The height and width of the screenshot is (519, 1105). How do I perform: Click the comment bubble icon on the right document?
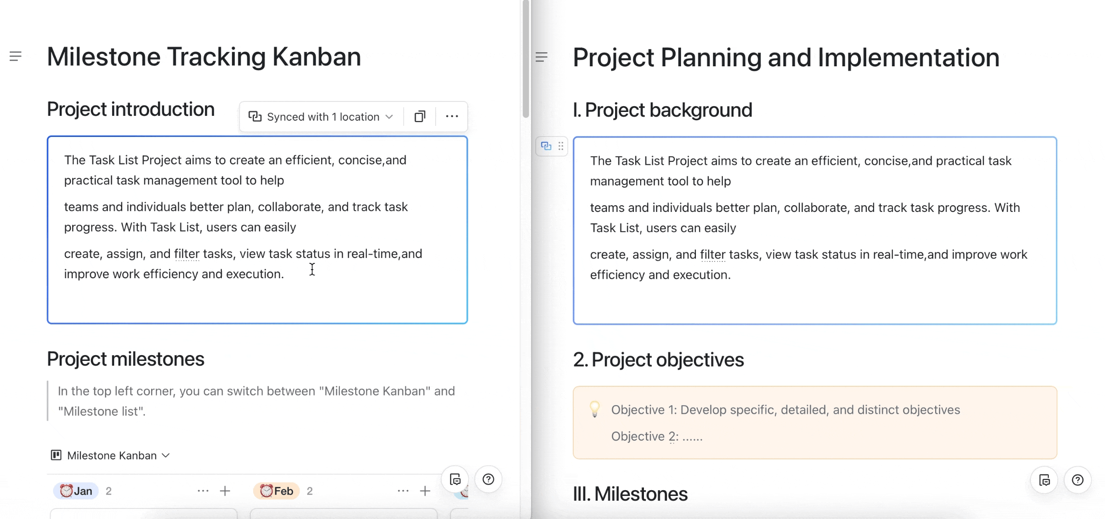1045,480
